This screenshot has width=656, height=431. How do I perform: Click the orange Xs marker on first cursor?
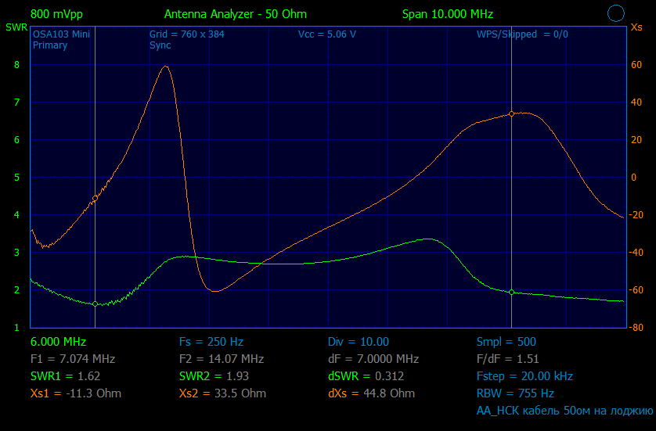(95, 199)
